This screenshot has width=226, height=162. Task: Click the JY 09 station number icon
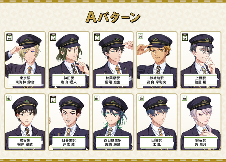point(141,98)
